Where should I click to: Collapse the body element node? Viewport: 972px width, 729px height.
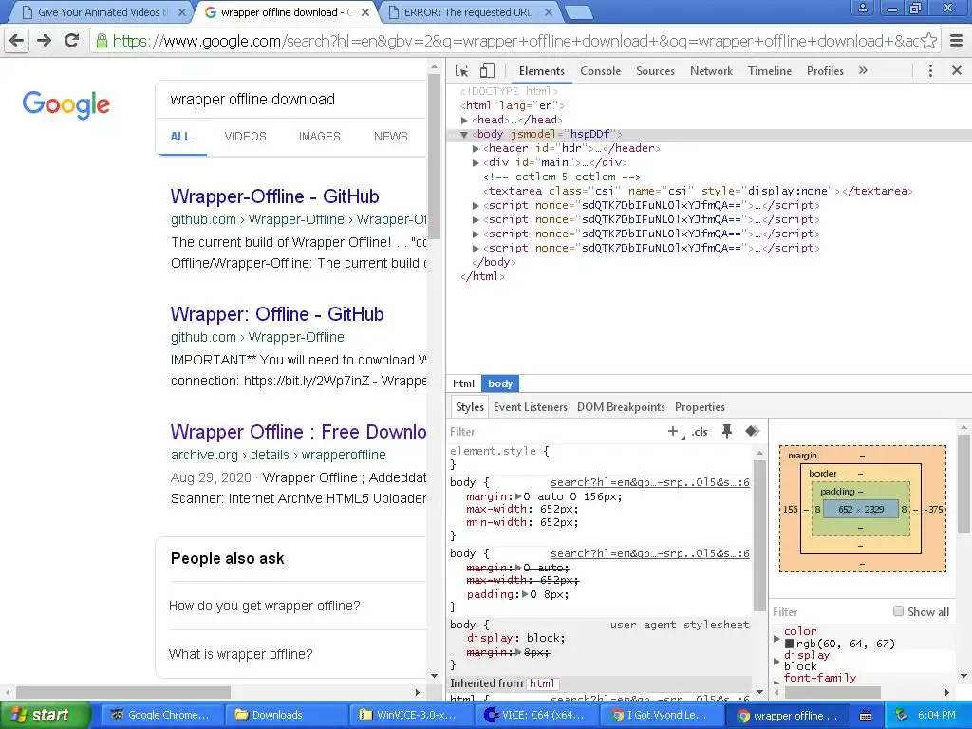(463, 134)
